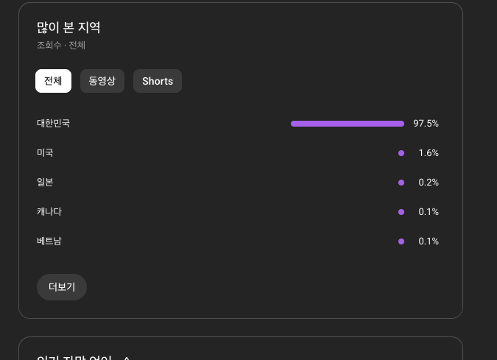
Task: Click the purple dot for 캐나다
Action: click(x=401, y=212)
